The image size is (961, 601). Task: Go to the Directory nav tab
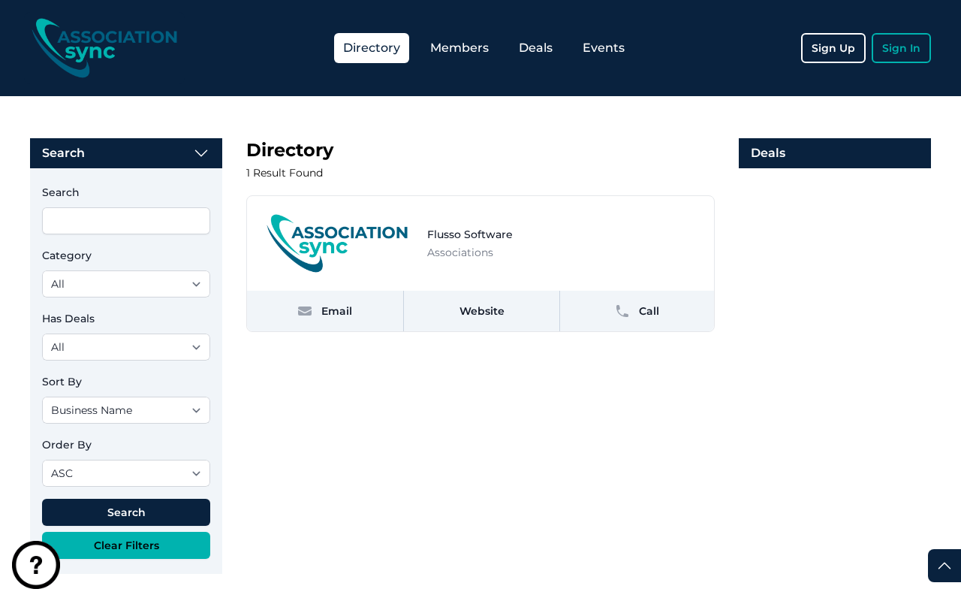click(x=372, y=48)
